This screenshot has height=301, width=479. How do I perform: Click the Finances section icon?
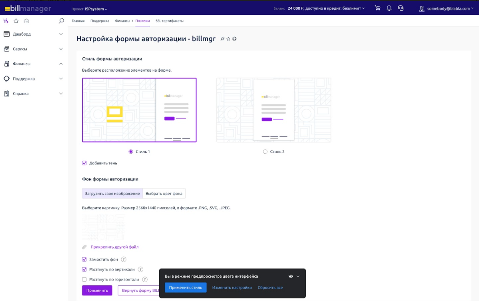coord(7,64)
